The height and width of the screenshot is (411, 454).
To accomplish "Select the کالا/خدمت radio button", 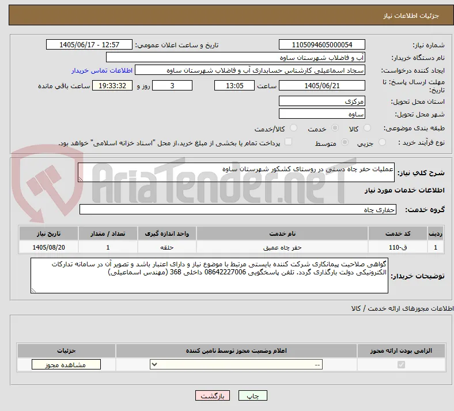I will coord(293,128).
